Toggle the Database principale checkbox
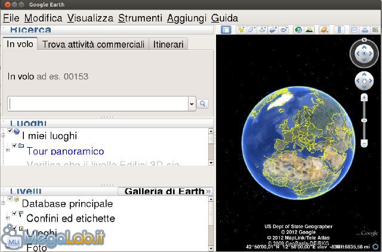This screenshot has width=382, height=252. pos(10,199)
